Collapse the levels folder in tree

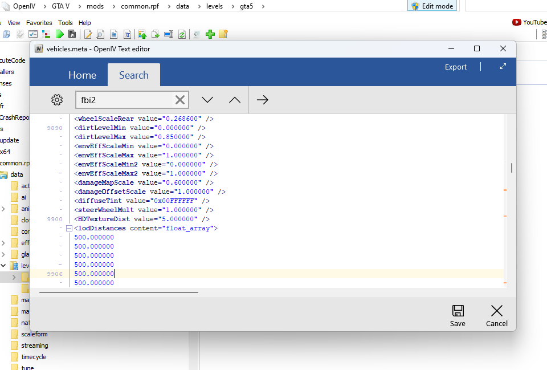click(x=3, y=266)
